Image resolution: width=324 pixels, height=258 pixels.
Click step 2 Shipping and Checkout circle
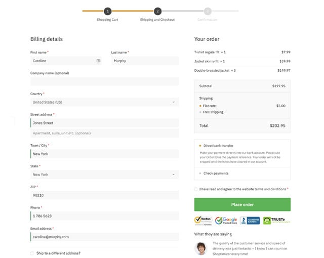click(x=157, y=11)
